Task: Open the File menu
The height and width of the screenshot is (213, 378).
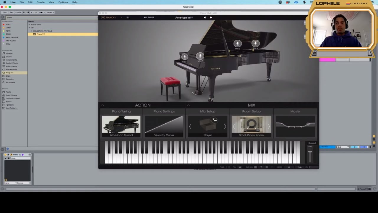Action: [x=22, y=2]
